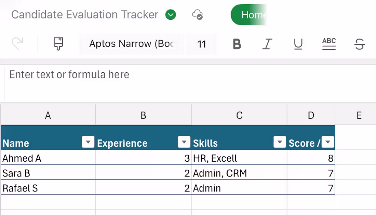
Task: Toggle strikethrough formatting
Action: [360, 44]
